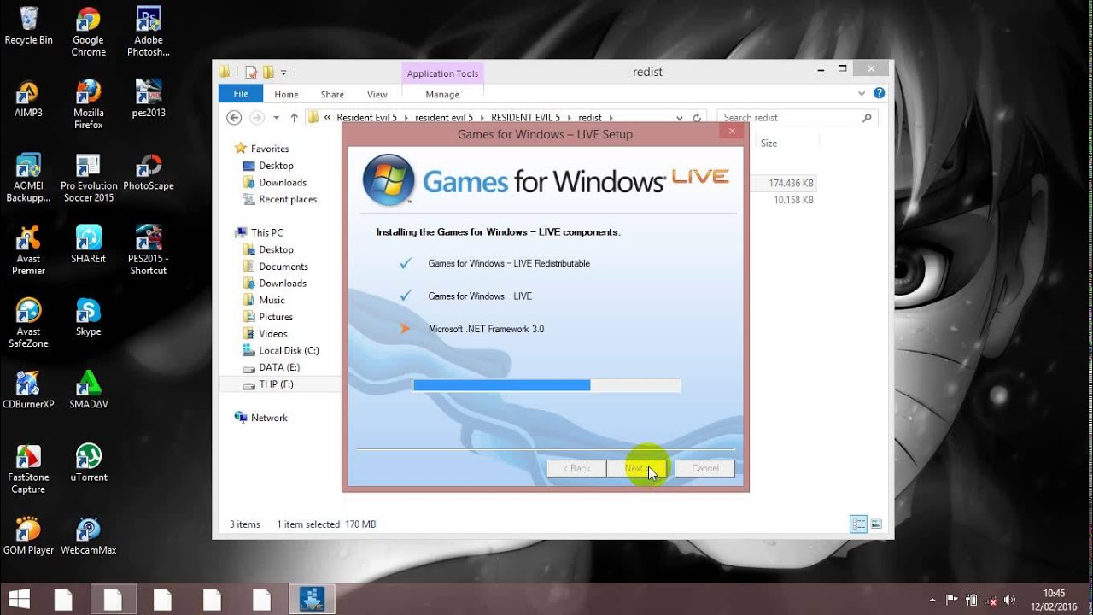Image resolution: width=1093 pixels, height=615 pixels.
Task: Go up one folder level in Explorer
Action: point(295,118)
